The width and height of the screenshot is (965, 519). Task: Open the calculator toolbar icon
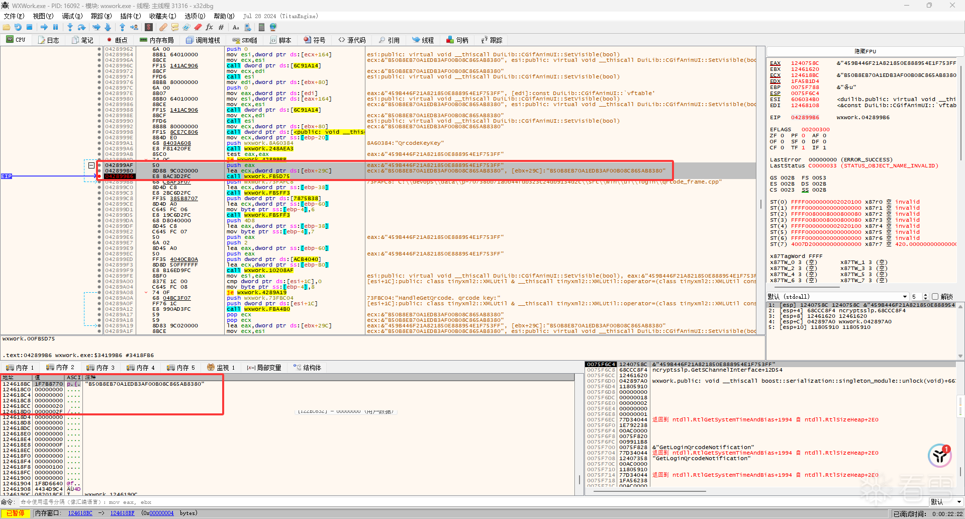(261, 27)
